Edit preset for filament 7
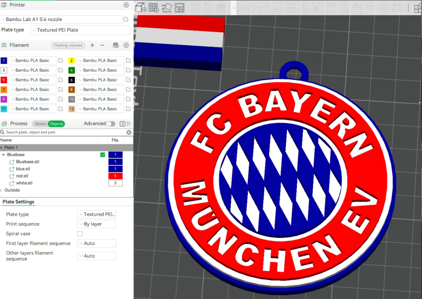The width and height of the screenshot is (422, 299). pyautogui.click(x=61, y=89)
